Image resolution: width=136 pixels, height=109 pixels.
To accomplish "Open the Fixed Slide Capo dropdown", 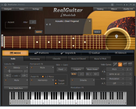I will coord(62,69).
